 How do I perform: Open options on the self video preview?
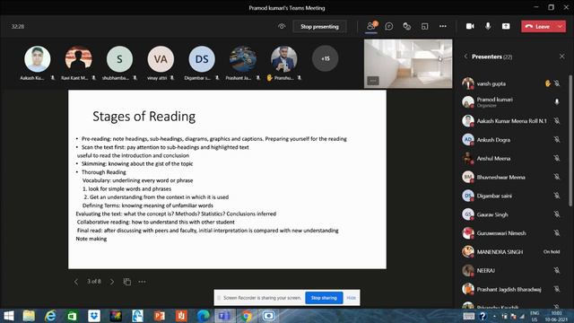(x=373, y=80)
